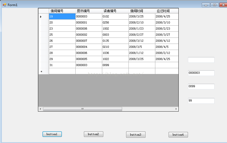Click the 应还时间 column header
The image size is (227, 143).
click(167, 11)
